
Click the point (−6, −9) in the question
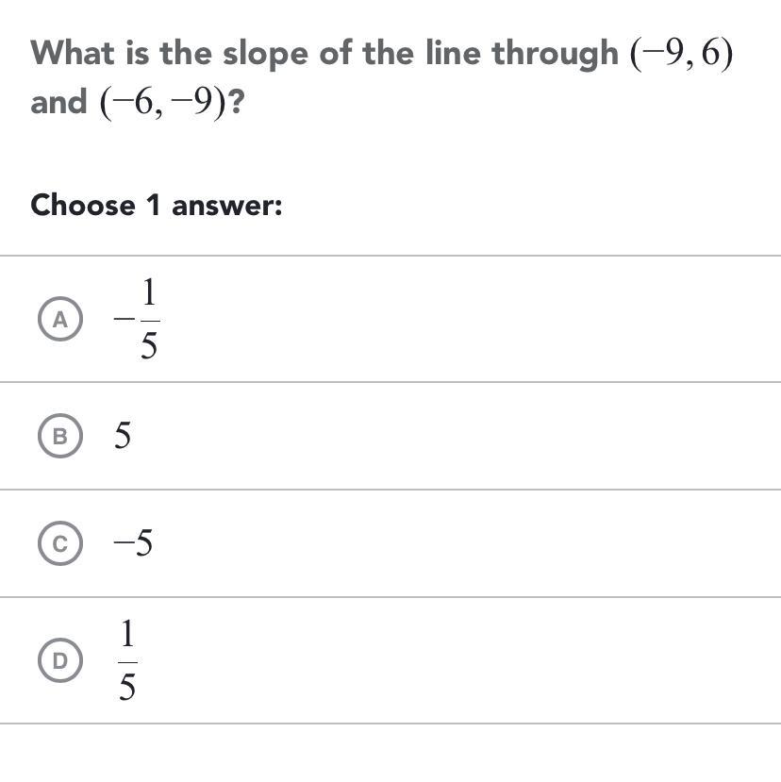click(x=164, y=102)
